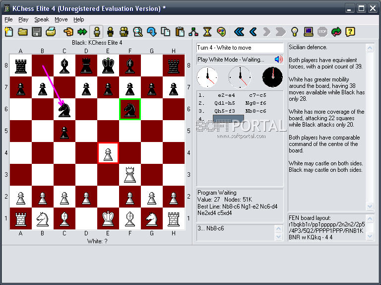The height and width of the screenshot is (285, 381).
Task: Click move 'Qh5-f3' in the move list
Action: pyautogui.click(x=225, y=111)
